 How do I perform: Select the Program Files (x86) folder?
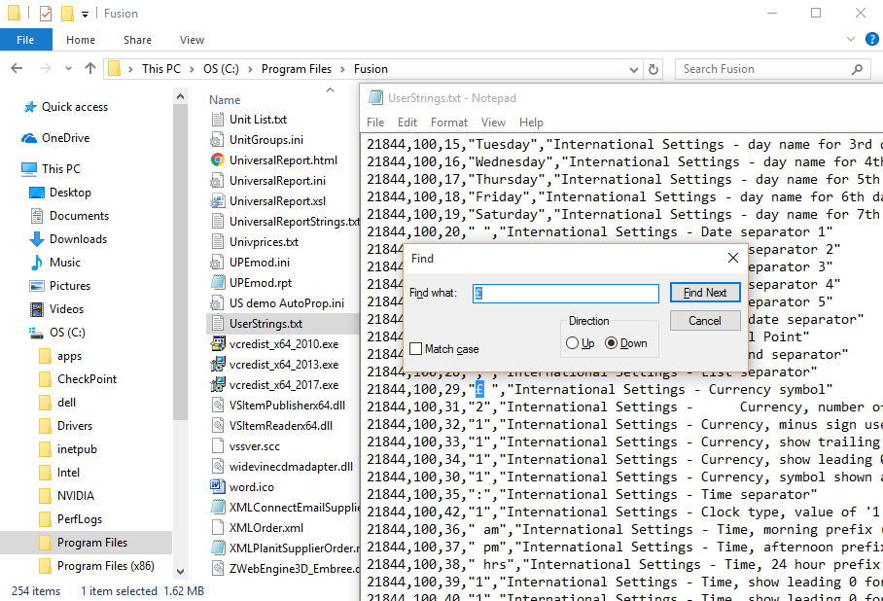[x=105, y=566]
